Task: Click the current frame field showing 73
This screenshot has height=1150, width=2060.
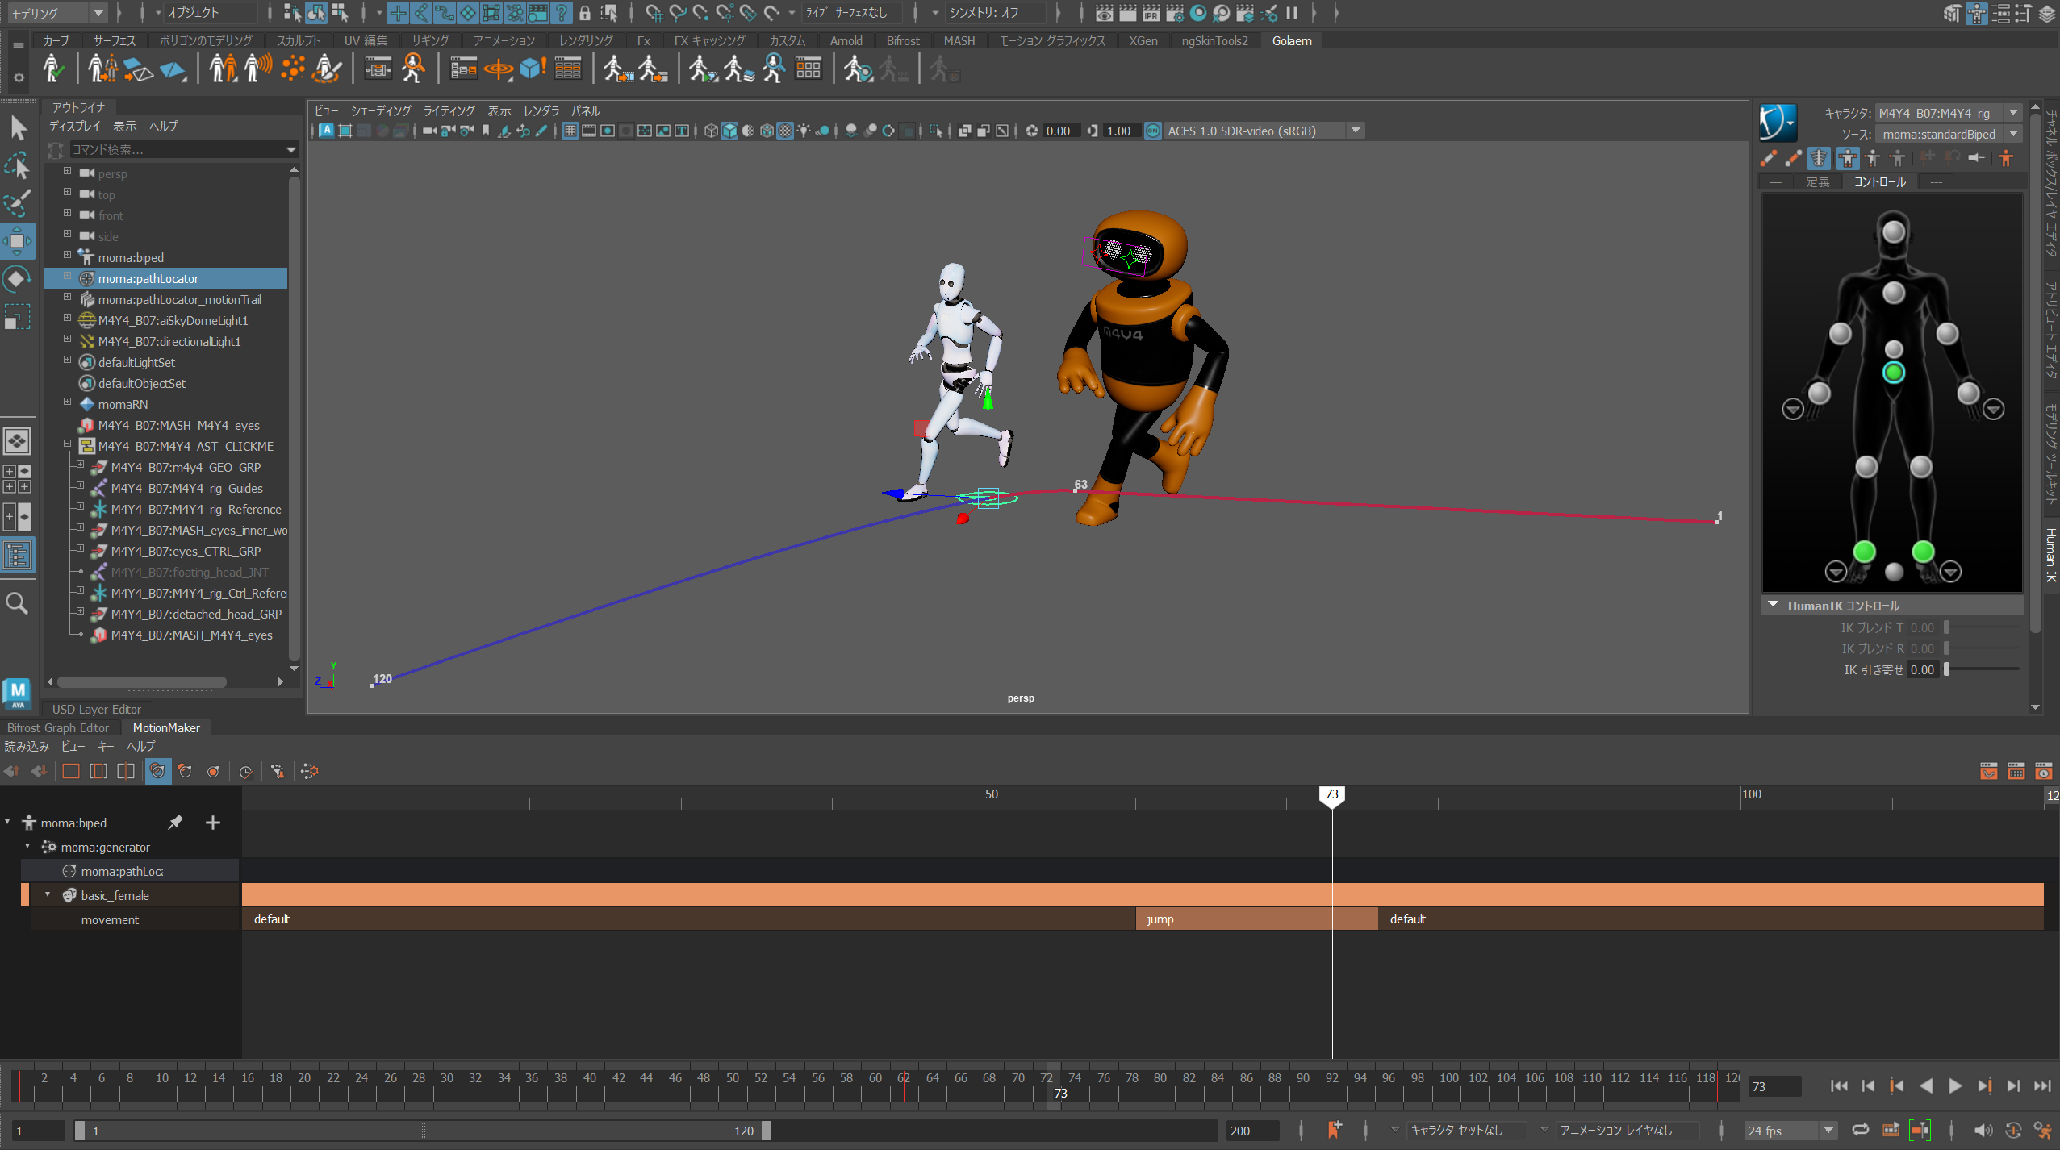Action: 1774,1086
